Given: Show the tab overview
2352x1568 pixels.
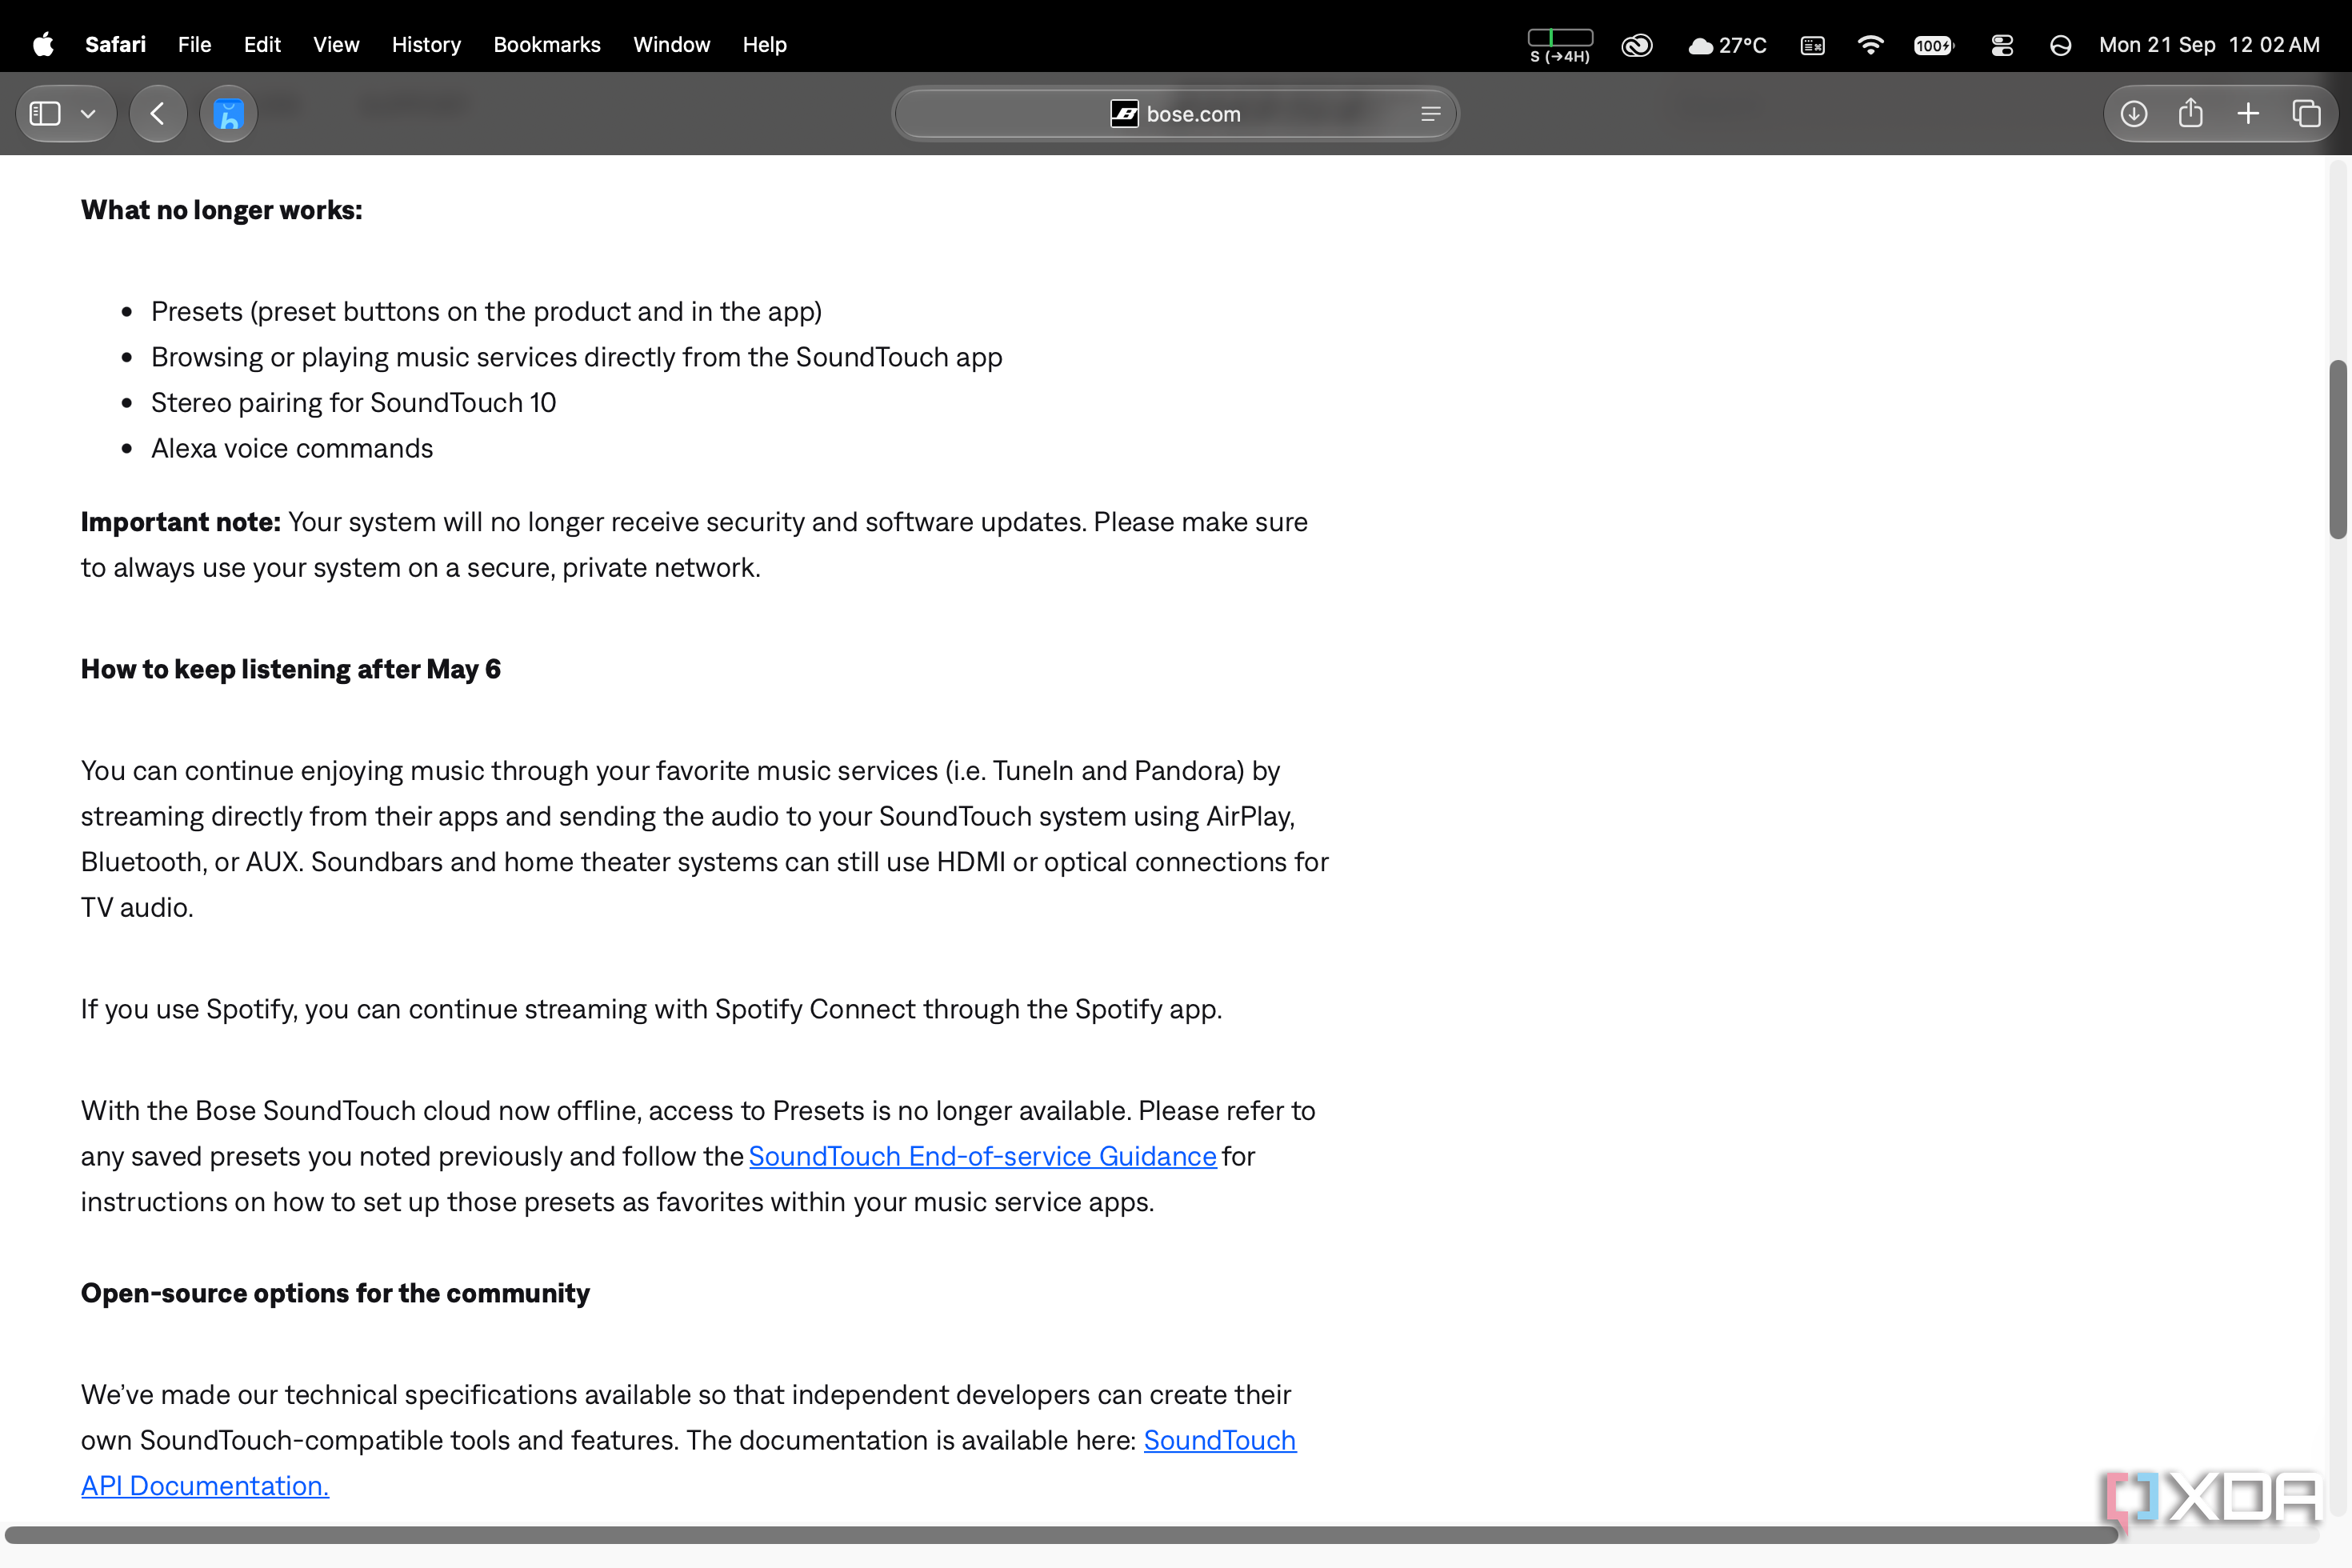Looking at the screenshot, I should 2306,114.
